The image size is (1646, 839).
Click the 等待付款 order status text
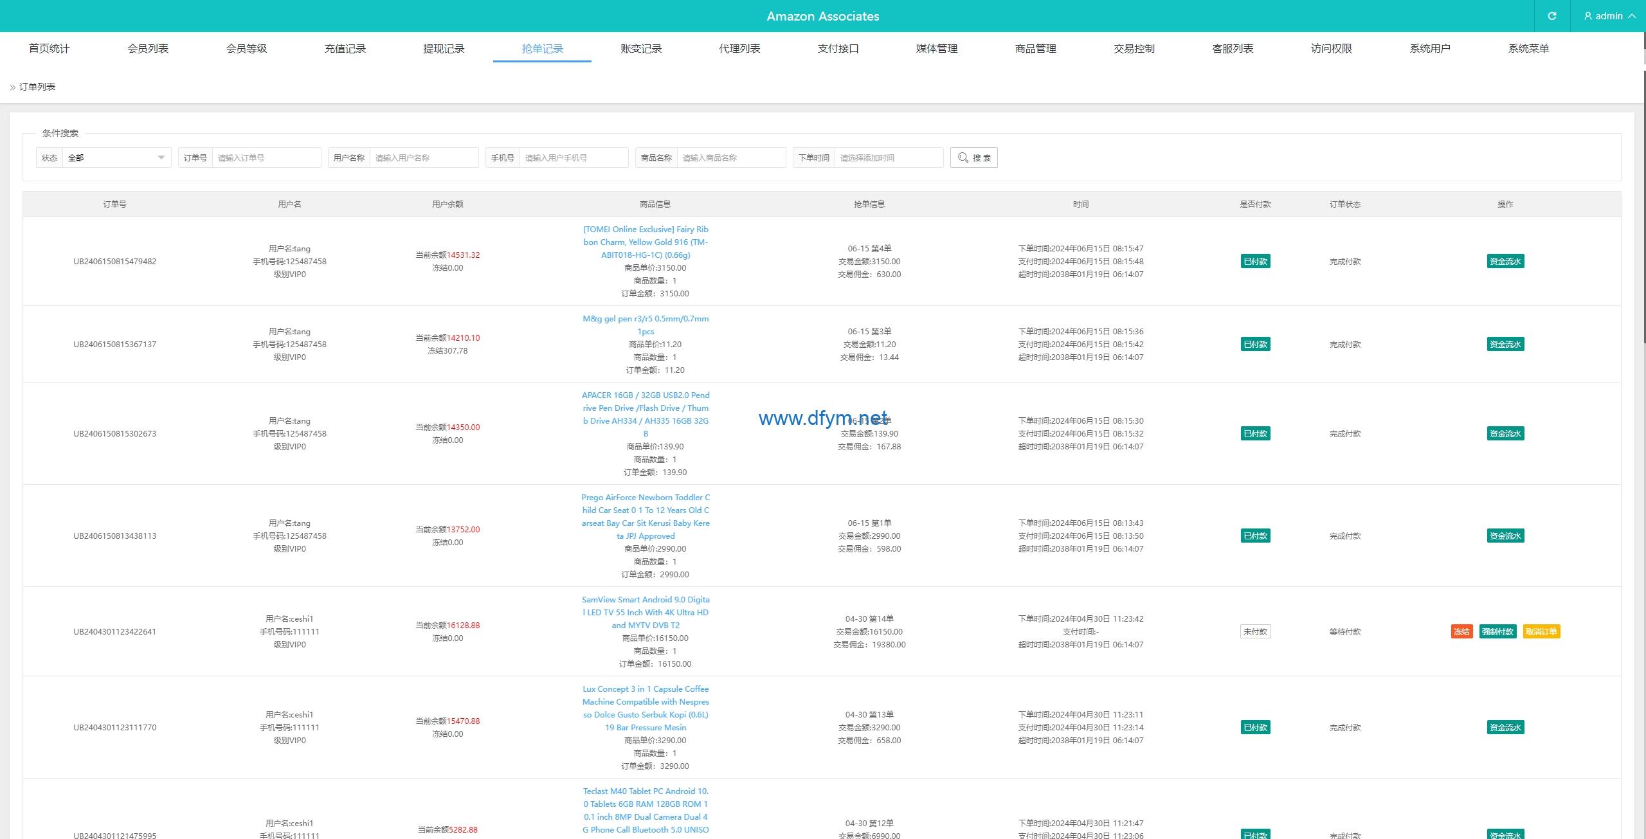click(x=1345, y=631)
